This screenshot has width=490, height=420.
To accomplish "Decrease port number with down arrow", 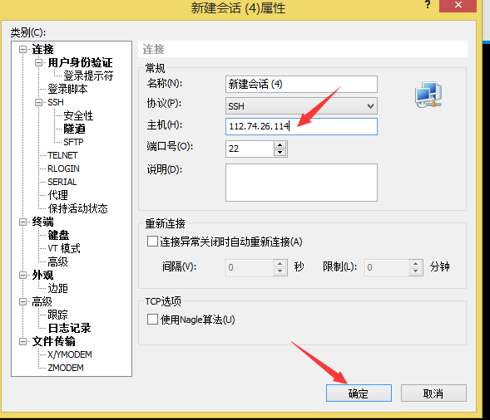I will (x=280, y=153).
